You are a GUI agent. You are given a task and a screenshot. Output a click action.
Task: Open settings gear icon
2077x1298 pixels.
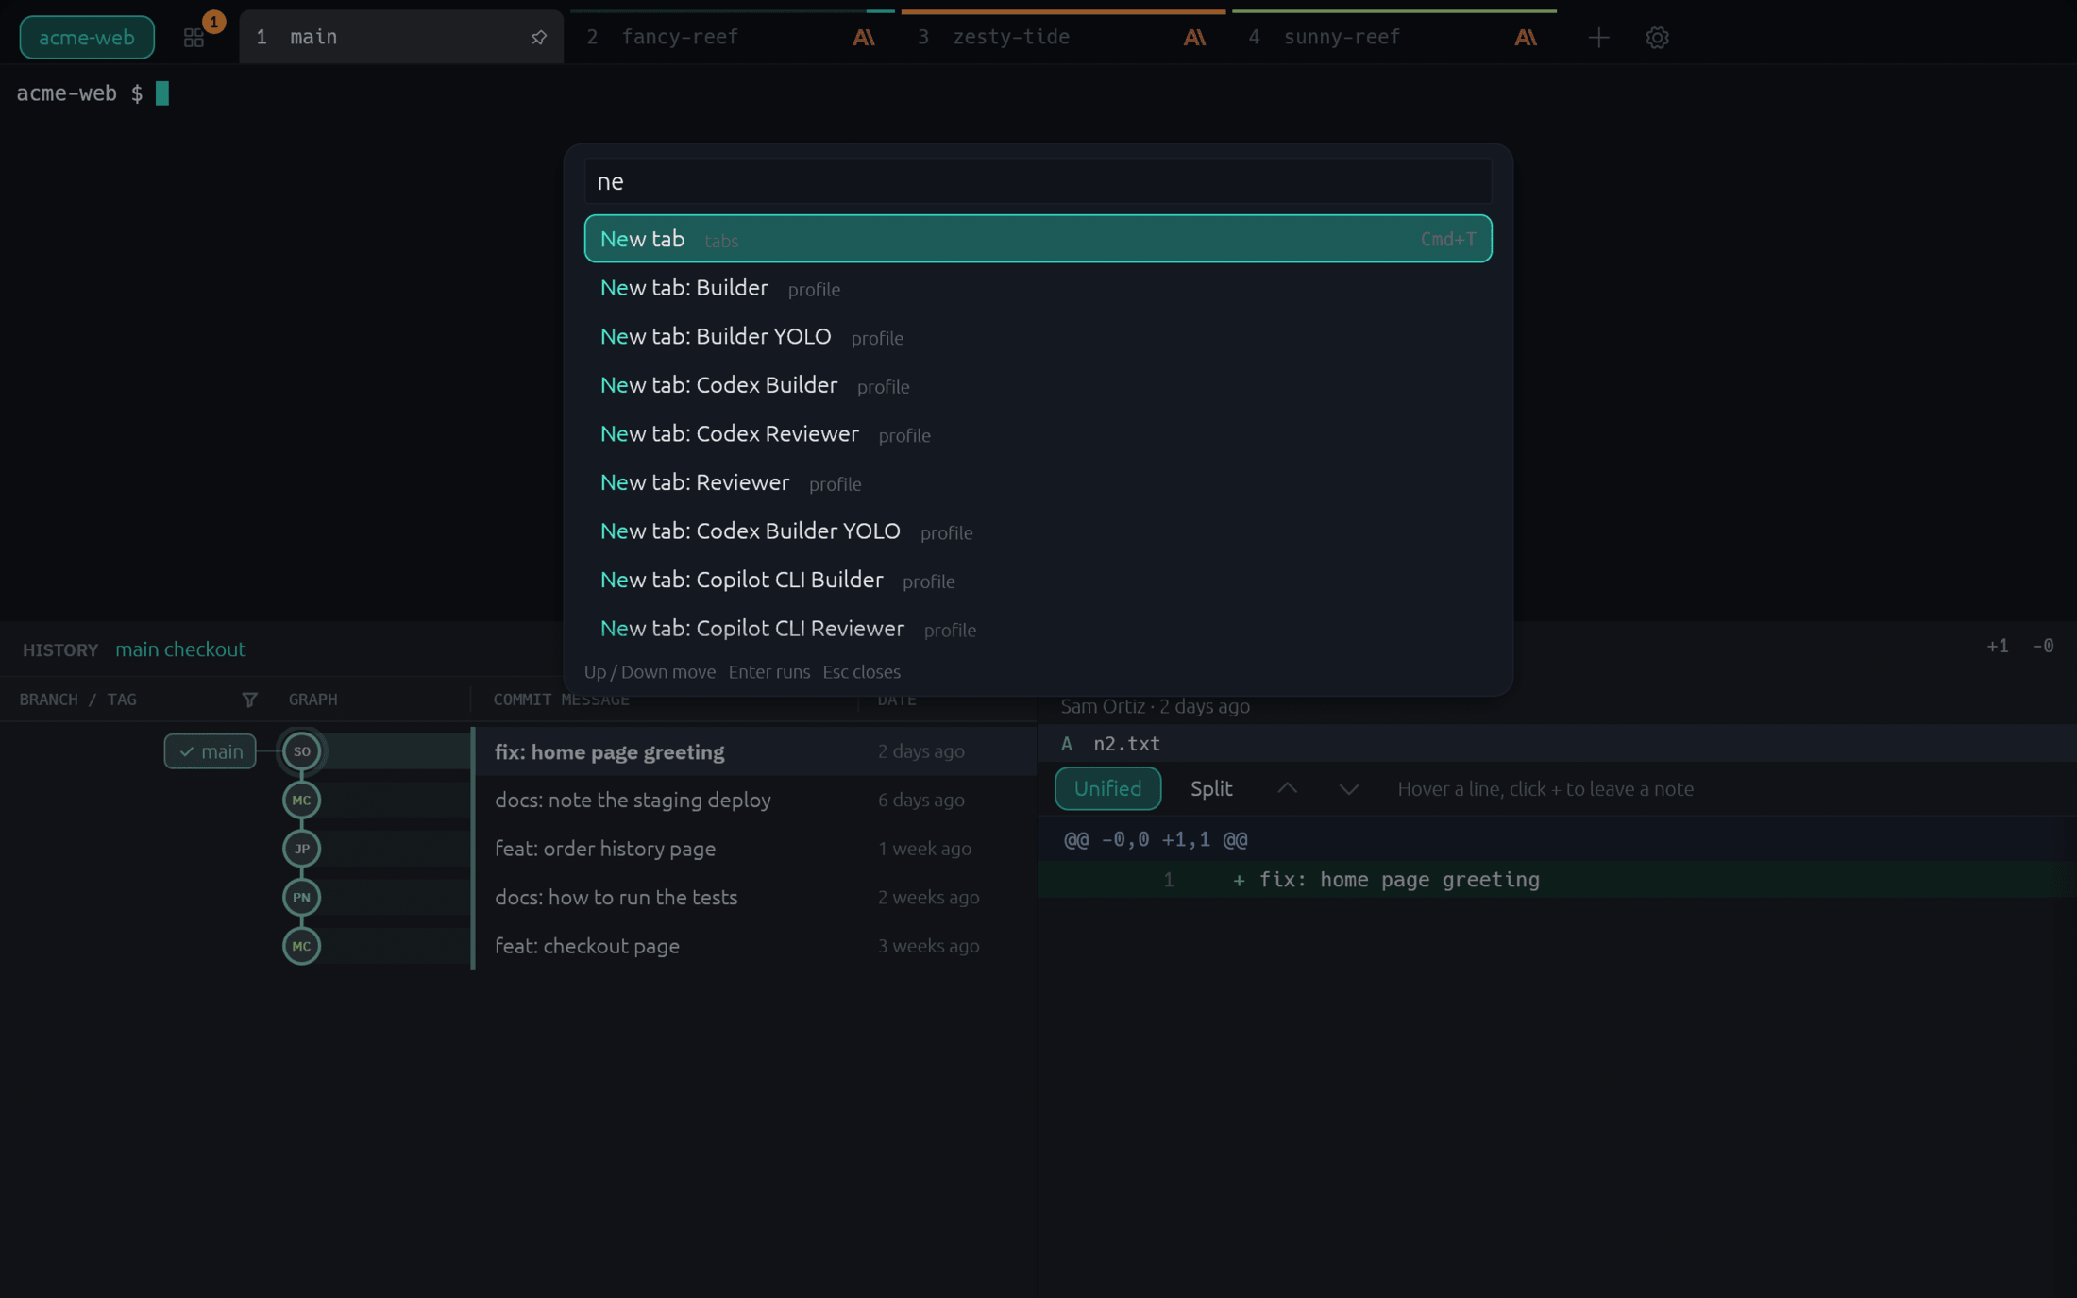(x=1657, y=38)
